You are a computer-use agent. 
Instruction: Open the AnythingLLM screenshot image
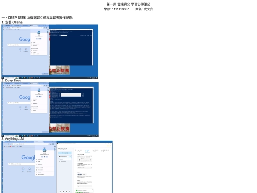tap(57, 167)
